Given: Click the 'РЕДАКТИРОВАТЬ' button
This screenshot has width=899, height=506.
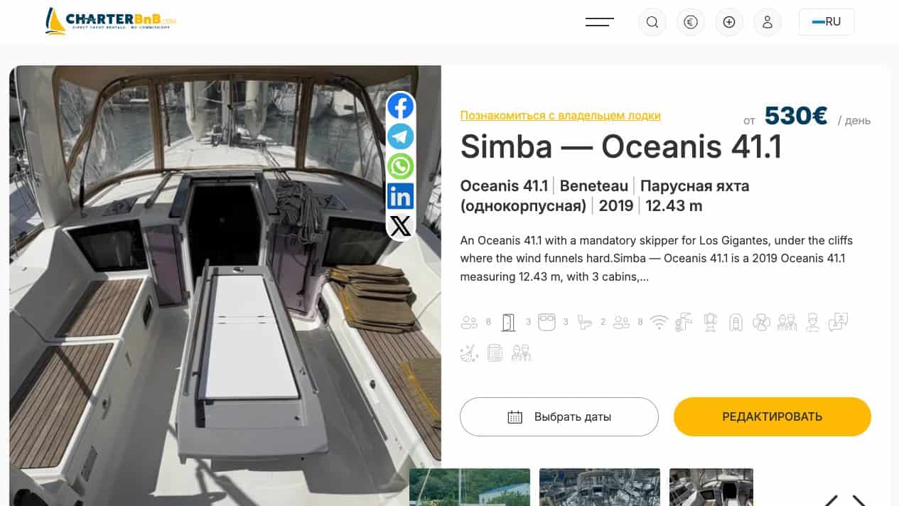Looking at the screenshot, I should tap(773, 416).
